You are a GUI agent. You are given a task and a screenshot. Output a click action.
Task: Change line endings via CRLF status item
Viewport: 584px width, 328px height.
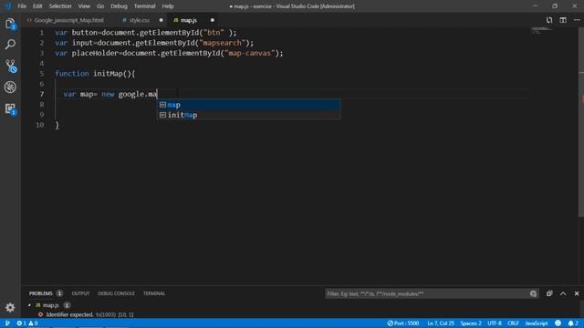pos(513,323)
